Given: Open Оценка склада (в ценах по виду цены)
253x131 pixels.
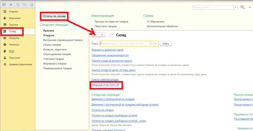Looking at the screenshot, I should pyautogui.click(x=113, y=70).
